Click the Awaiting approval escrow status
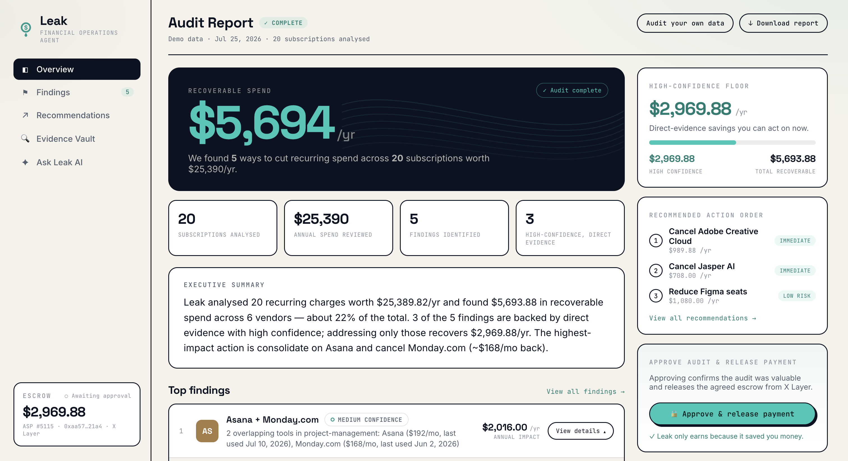The width and height of the screenshot is (848, 461). click(x=98, y=396)
